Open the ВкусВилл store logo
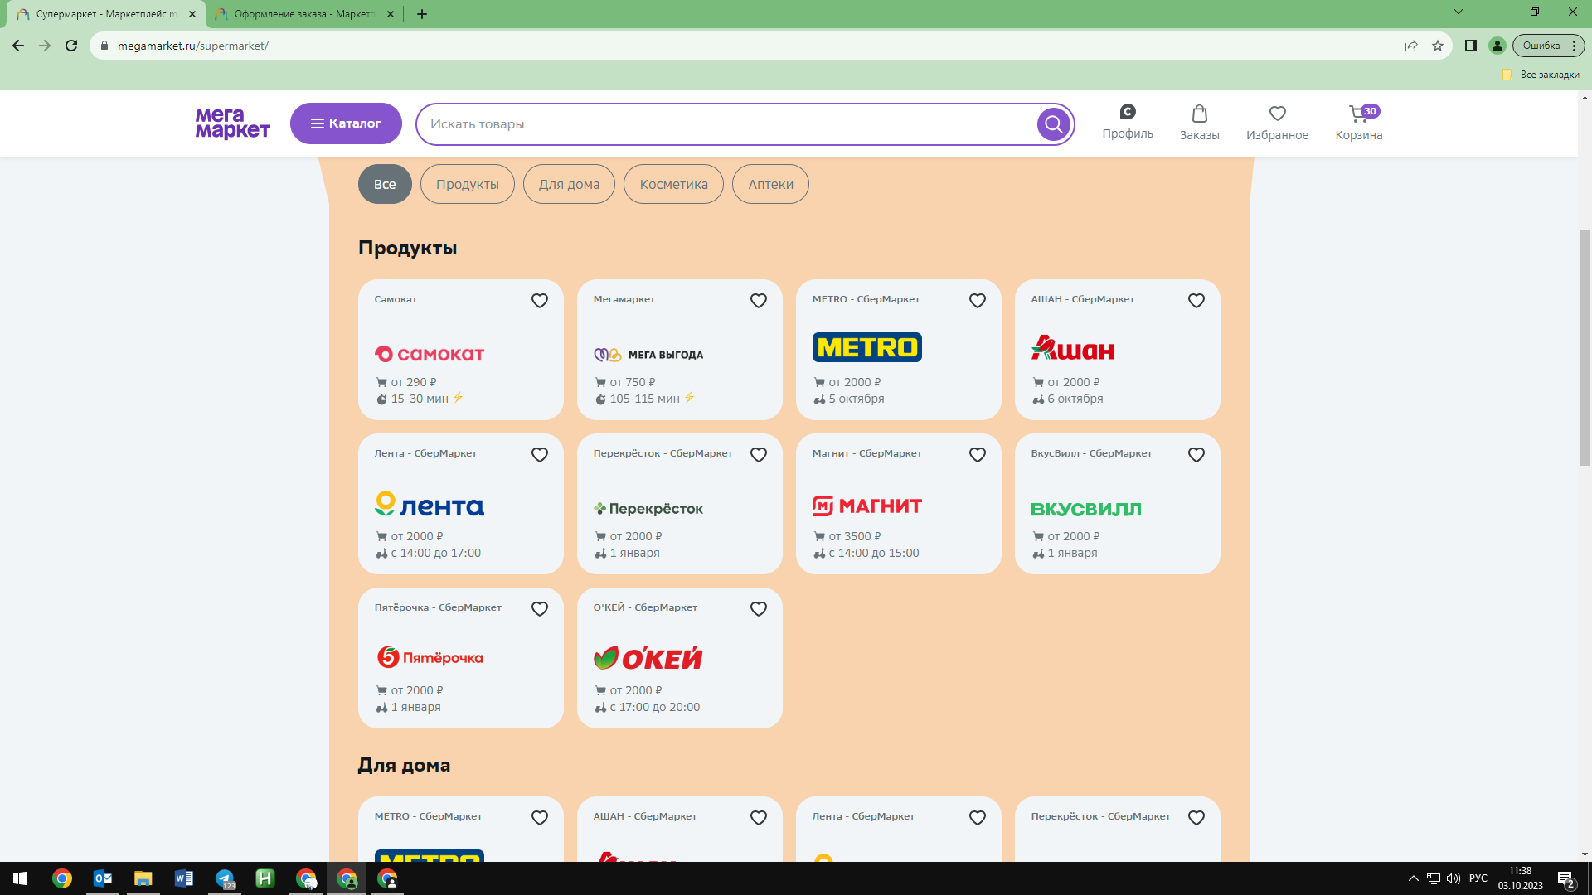This screenshot has width=1592, height=895. coord(1086,509)
